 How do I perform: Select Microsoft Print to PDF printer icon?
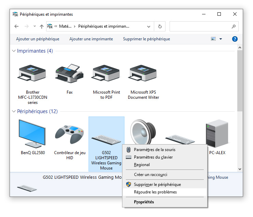106,73
